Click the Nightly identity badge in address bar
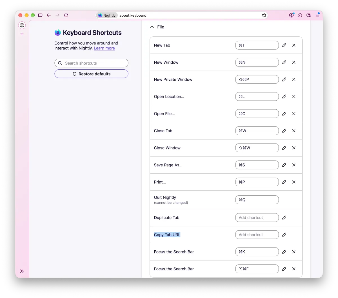Viewport: 338px width, 298px height. click(x=107, y=15)
